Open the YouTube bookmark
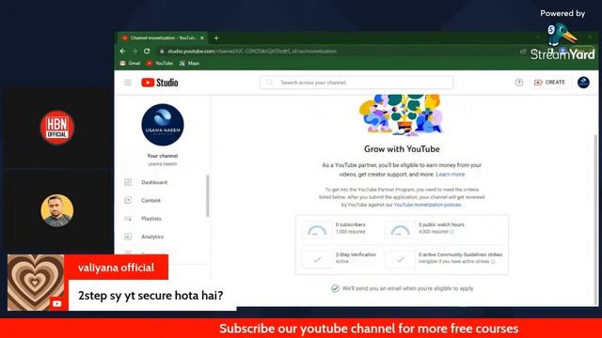 coord(160,63)
